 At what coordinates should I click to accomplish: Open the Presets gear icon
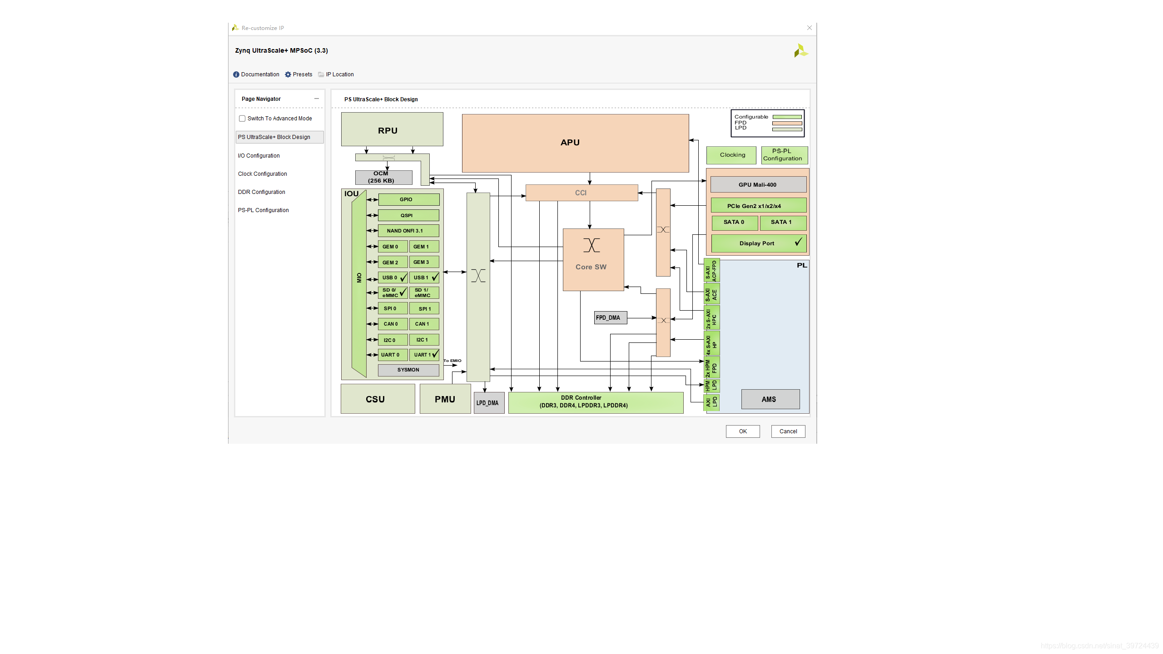(288, 74)
